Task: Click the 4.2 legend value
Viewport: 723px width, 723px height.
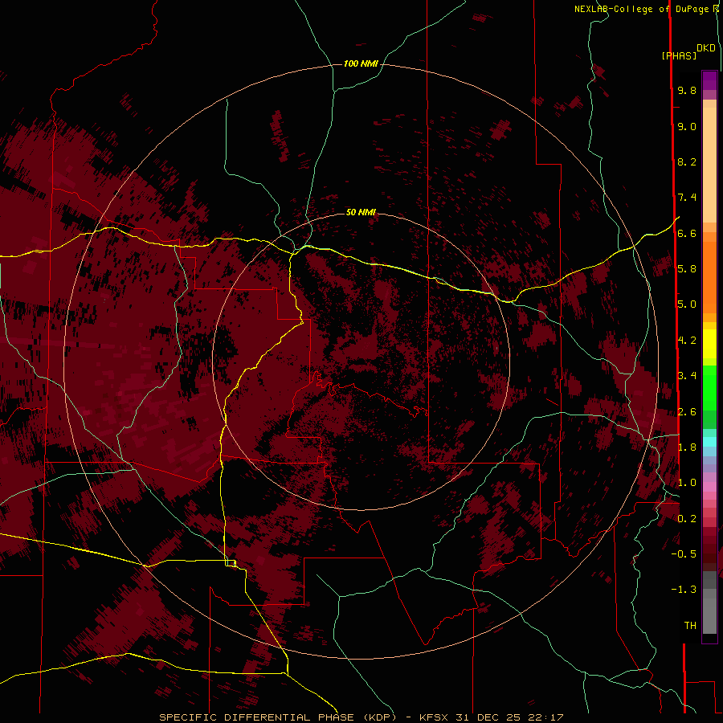Action: click(x=687, y=341)
